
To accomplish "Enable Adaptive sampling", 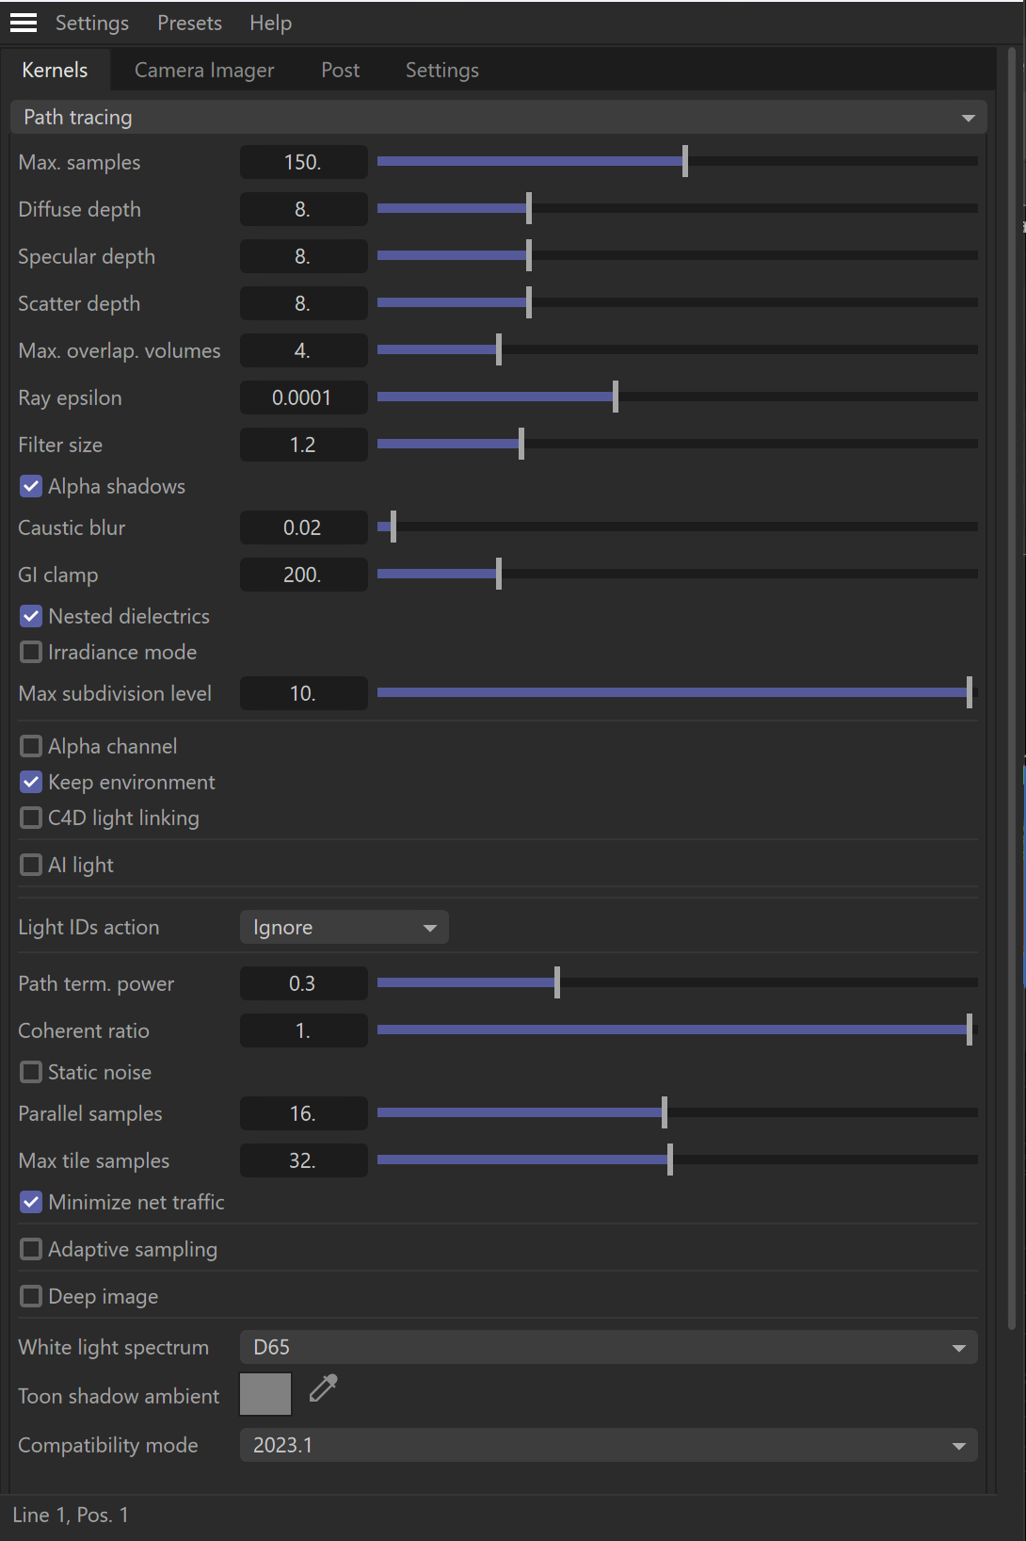I will (31, 1249).
